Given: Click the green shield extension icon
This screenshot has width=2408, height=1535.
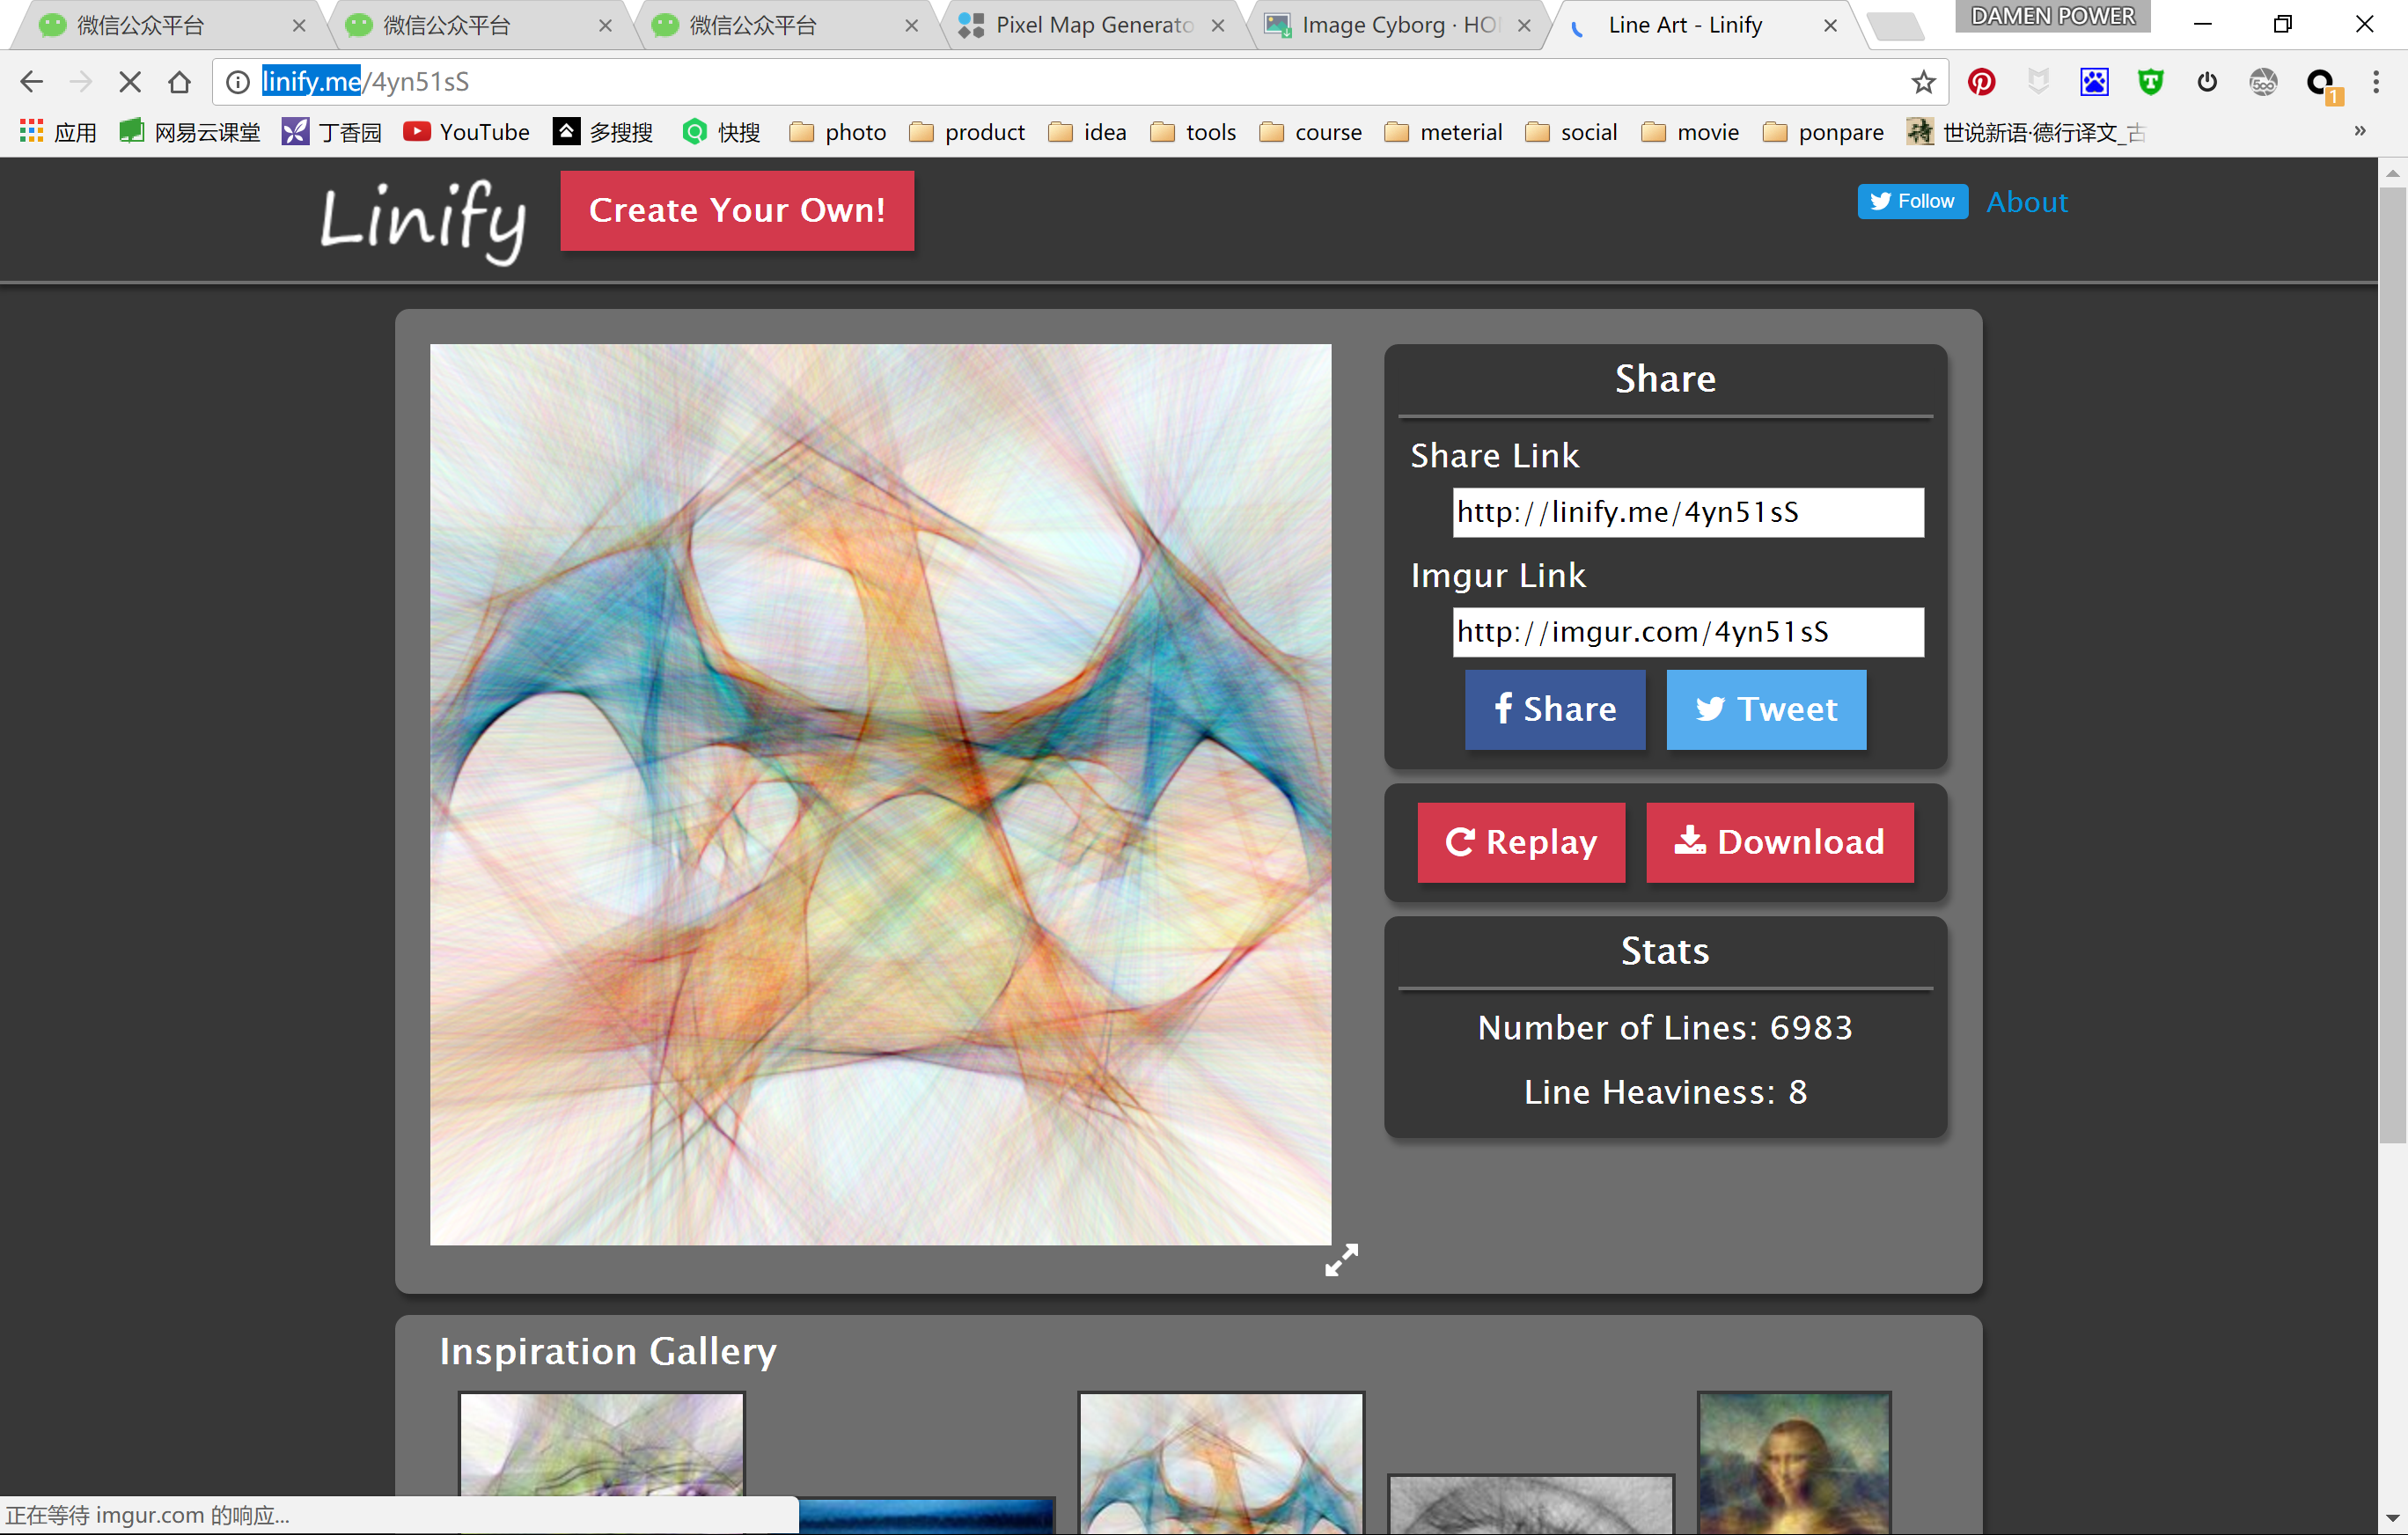Looking at the screenshot, I should (x=2150, y=82).
